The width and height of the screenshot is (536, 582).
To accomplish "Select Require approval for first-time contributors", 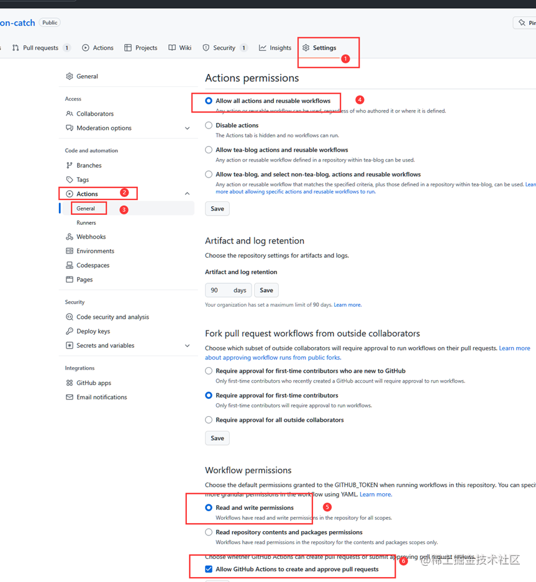I will click(x=209, y=395).
